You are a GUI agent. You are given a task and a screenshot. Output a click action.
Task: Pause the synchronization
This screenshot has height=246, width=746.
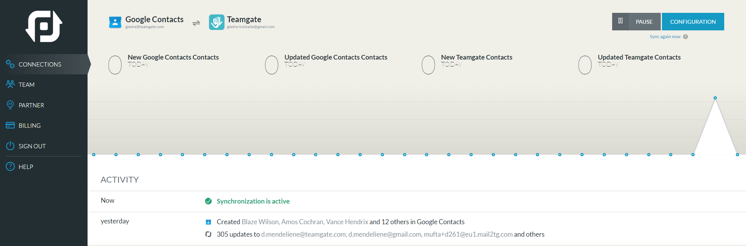pos(636,21)
